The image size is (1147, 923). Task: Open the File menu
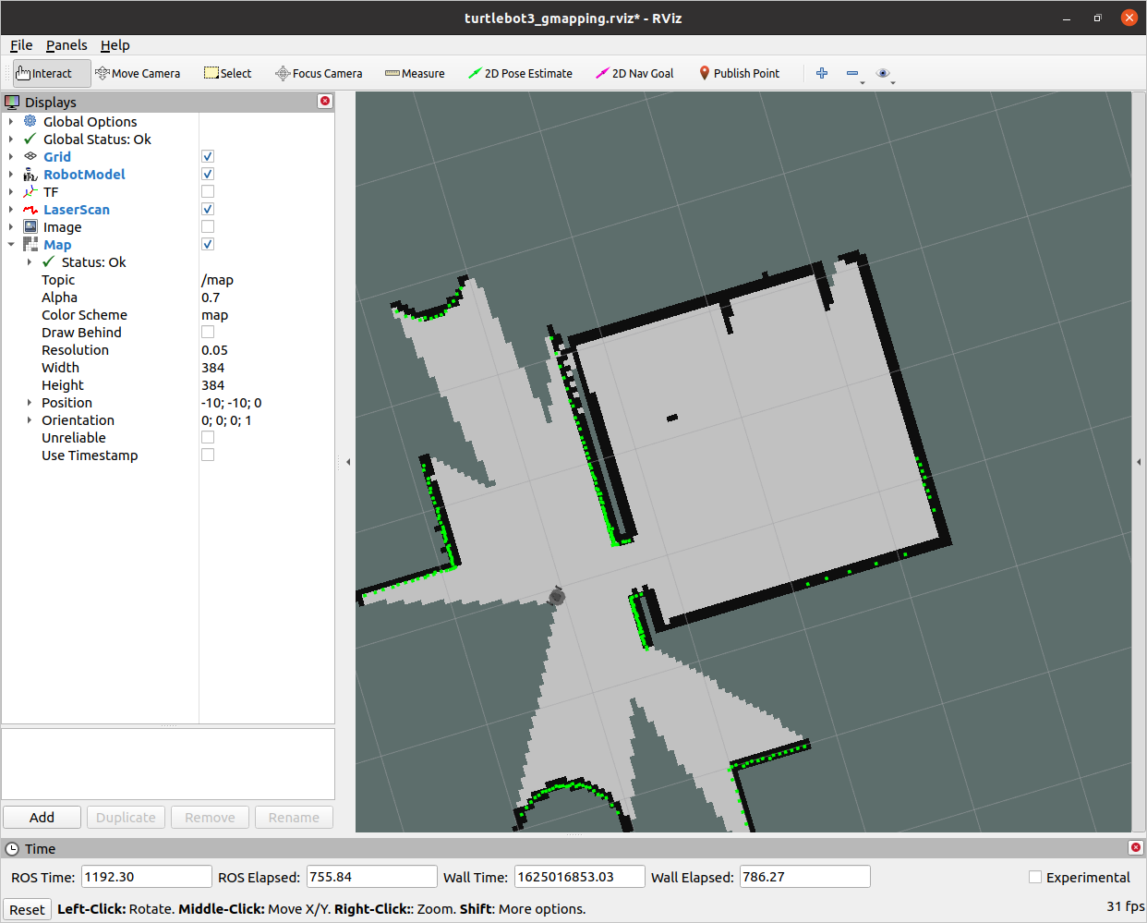pyautogui.click(x=21, y=45)
